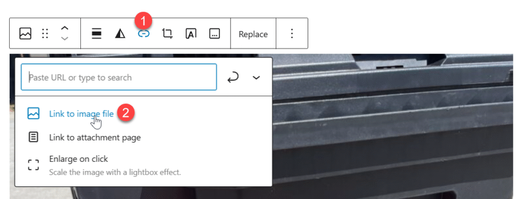
Task: Click the image file icon beside link option
Action: (33, 113)
